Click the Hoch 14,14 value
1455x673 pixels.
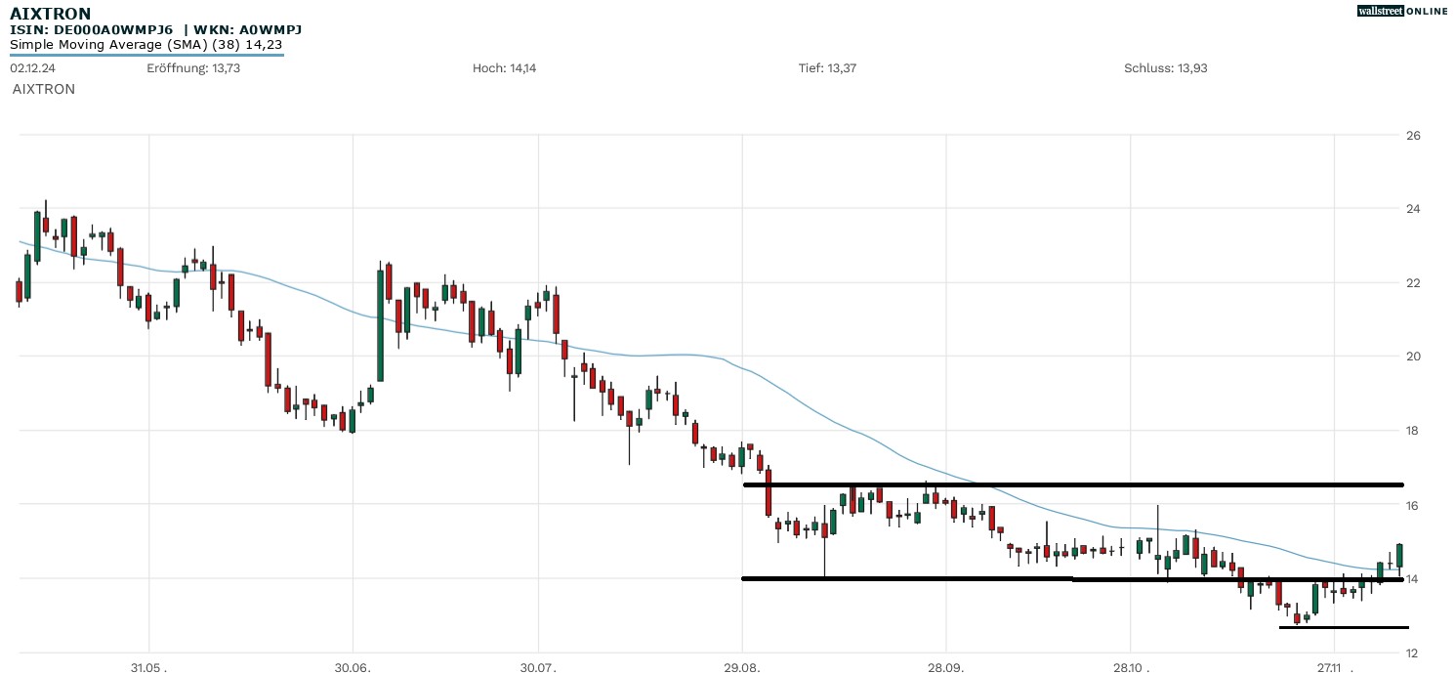(x=504, y=68)
